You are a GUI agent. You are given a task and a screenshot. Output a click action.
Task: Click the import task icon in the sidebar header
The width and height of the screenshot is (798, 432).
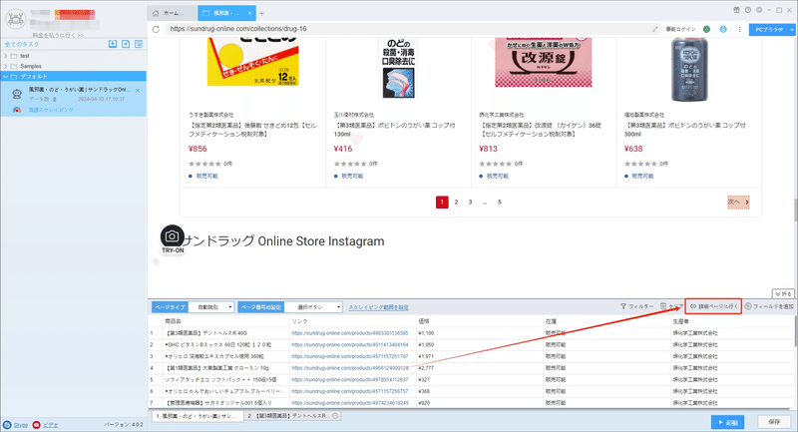(113, 44)
